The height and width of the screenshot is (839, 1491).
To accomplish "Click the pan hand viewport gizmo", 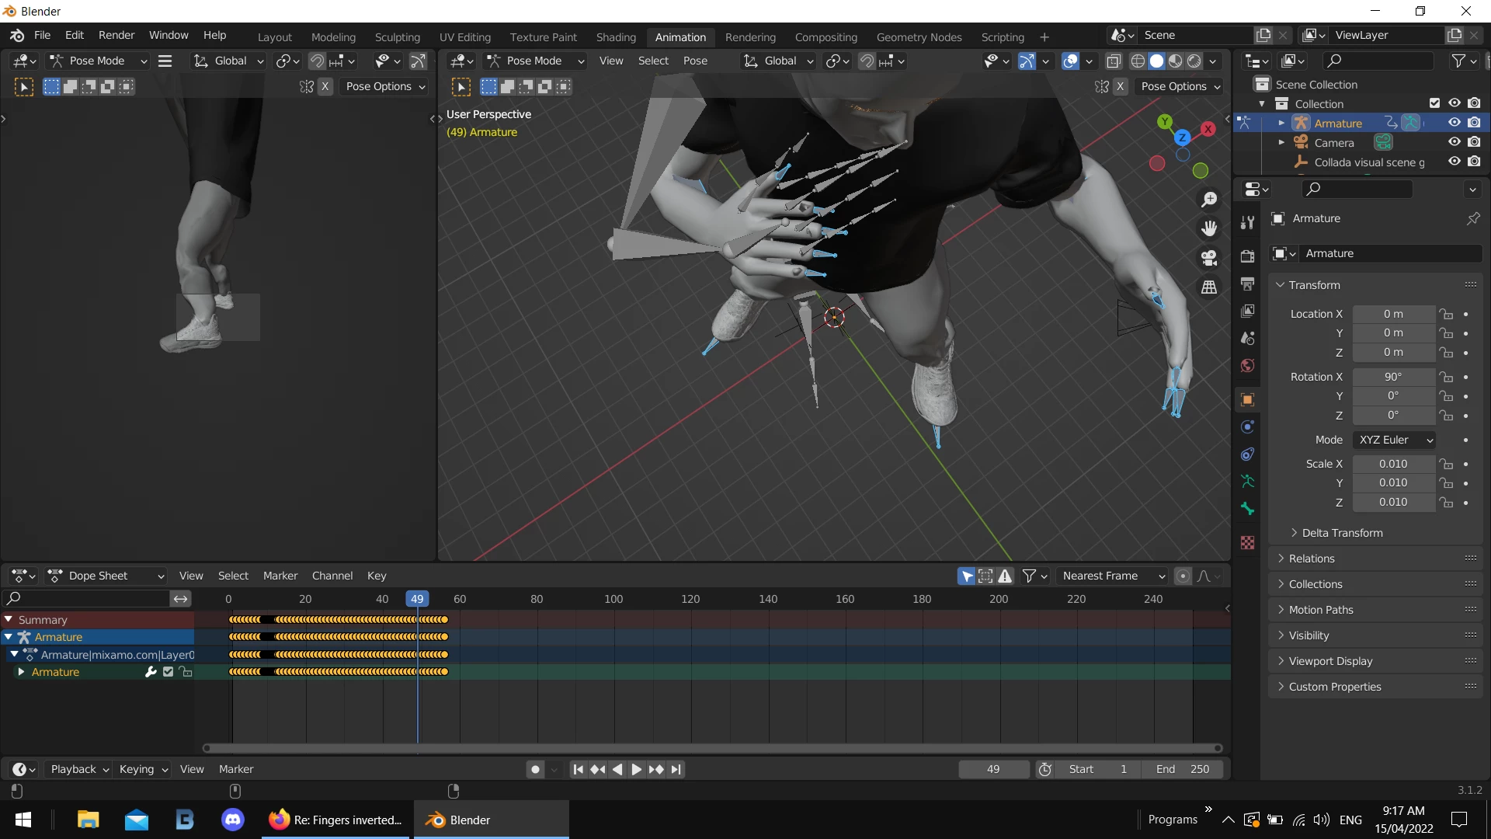I will pyautogui.click(x=1209, y=228).
